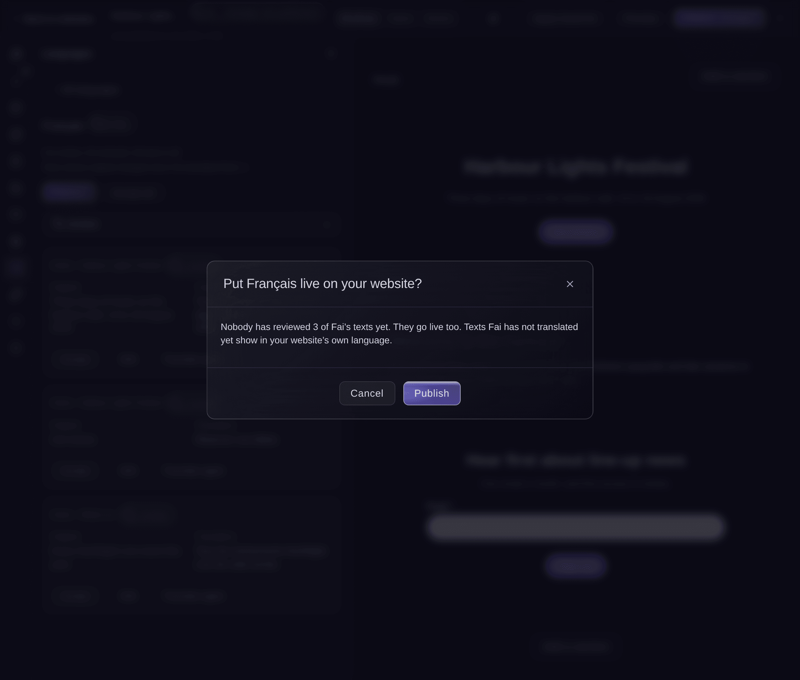Exit the Français publish prompt via the close icon

(x=569, y=284)
